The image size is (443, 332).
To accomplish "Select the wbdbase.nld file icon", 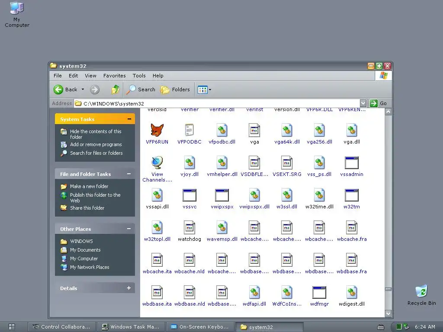I will pos(189,293).
